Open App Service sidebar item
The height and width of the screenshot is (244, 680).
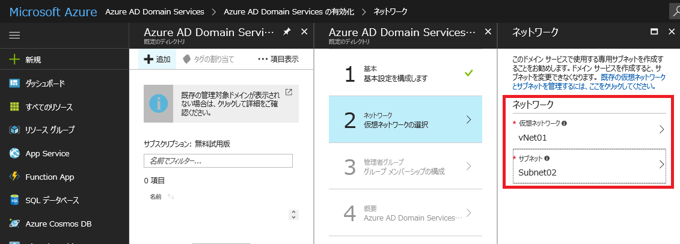pos(64,153)
